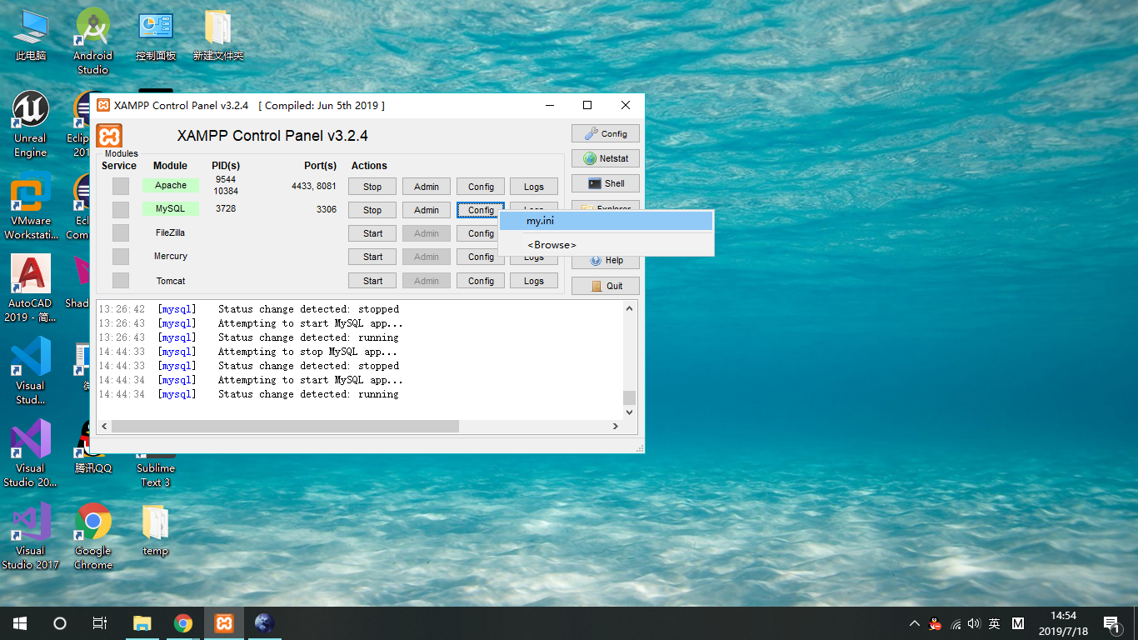Image resolution: width=1138 pixels, height=640 pixels.
Task: Expand hidden icons in the system tray
Action: coord(914,622)
